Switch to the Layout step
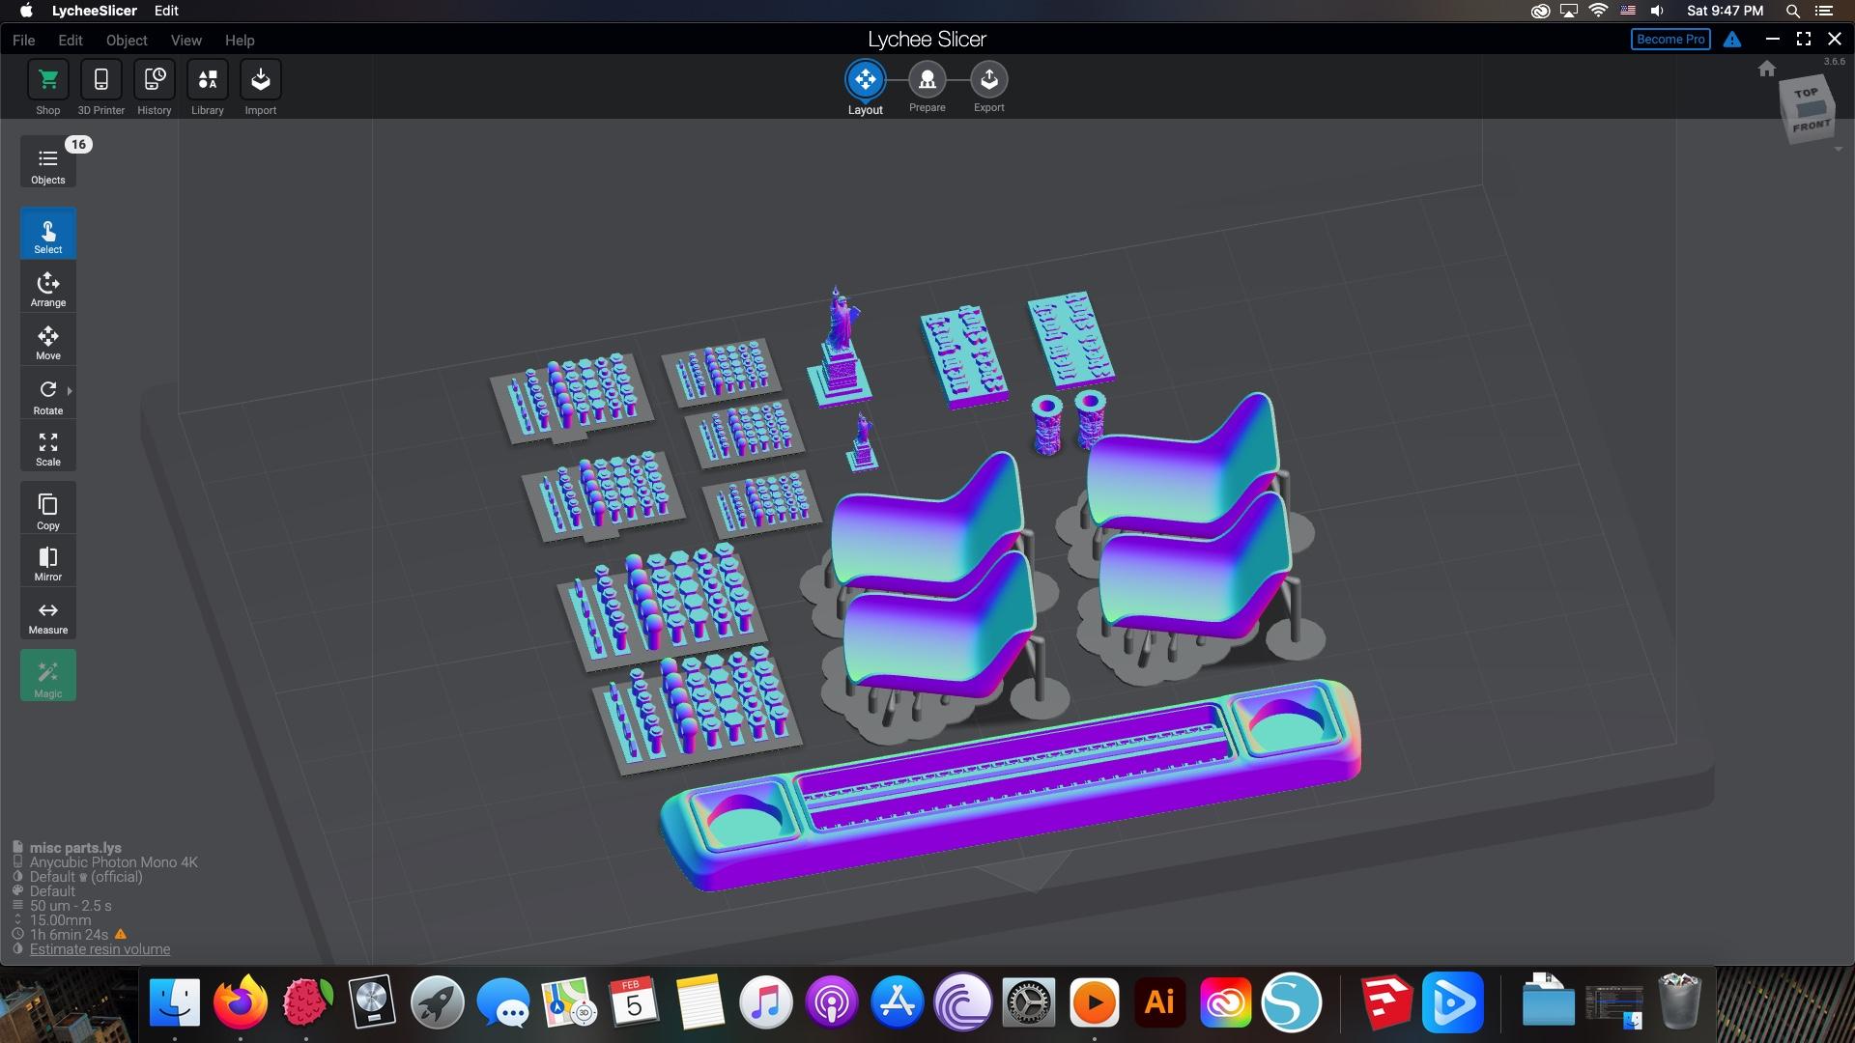1855x1043 pixels. 865,80
